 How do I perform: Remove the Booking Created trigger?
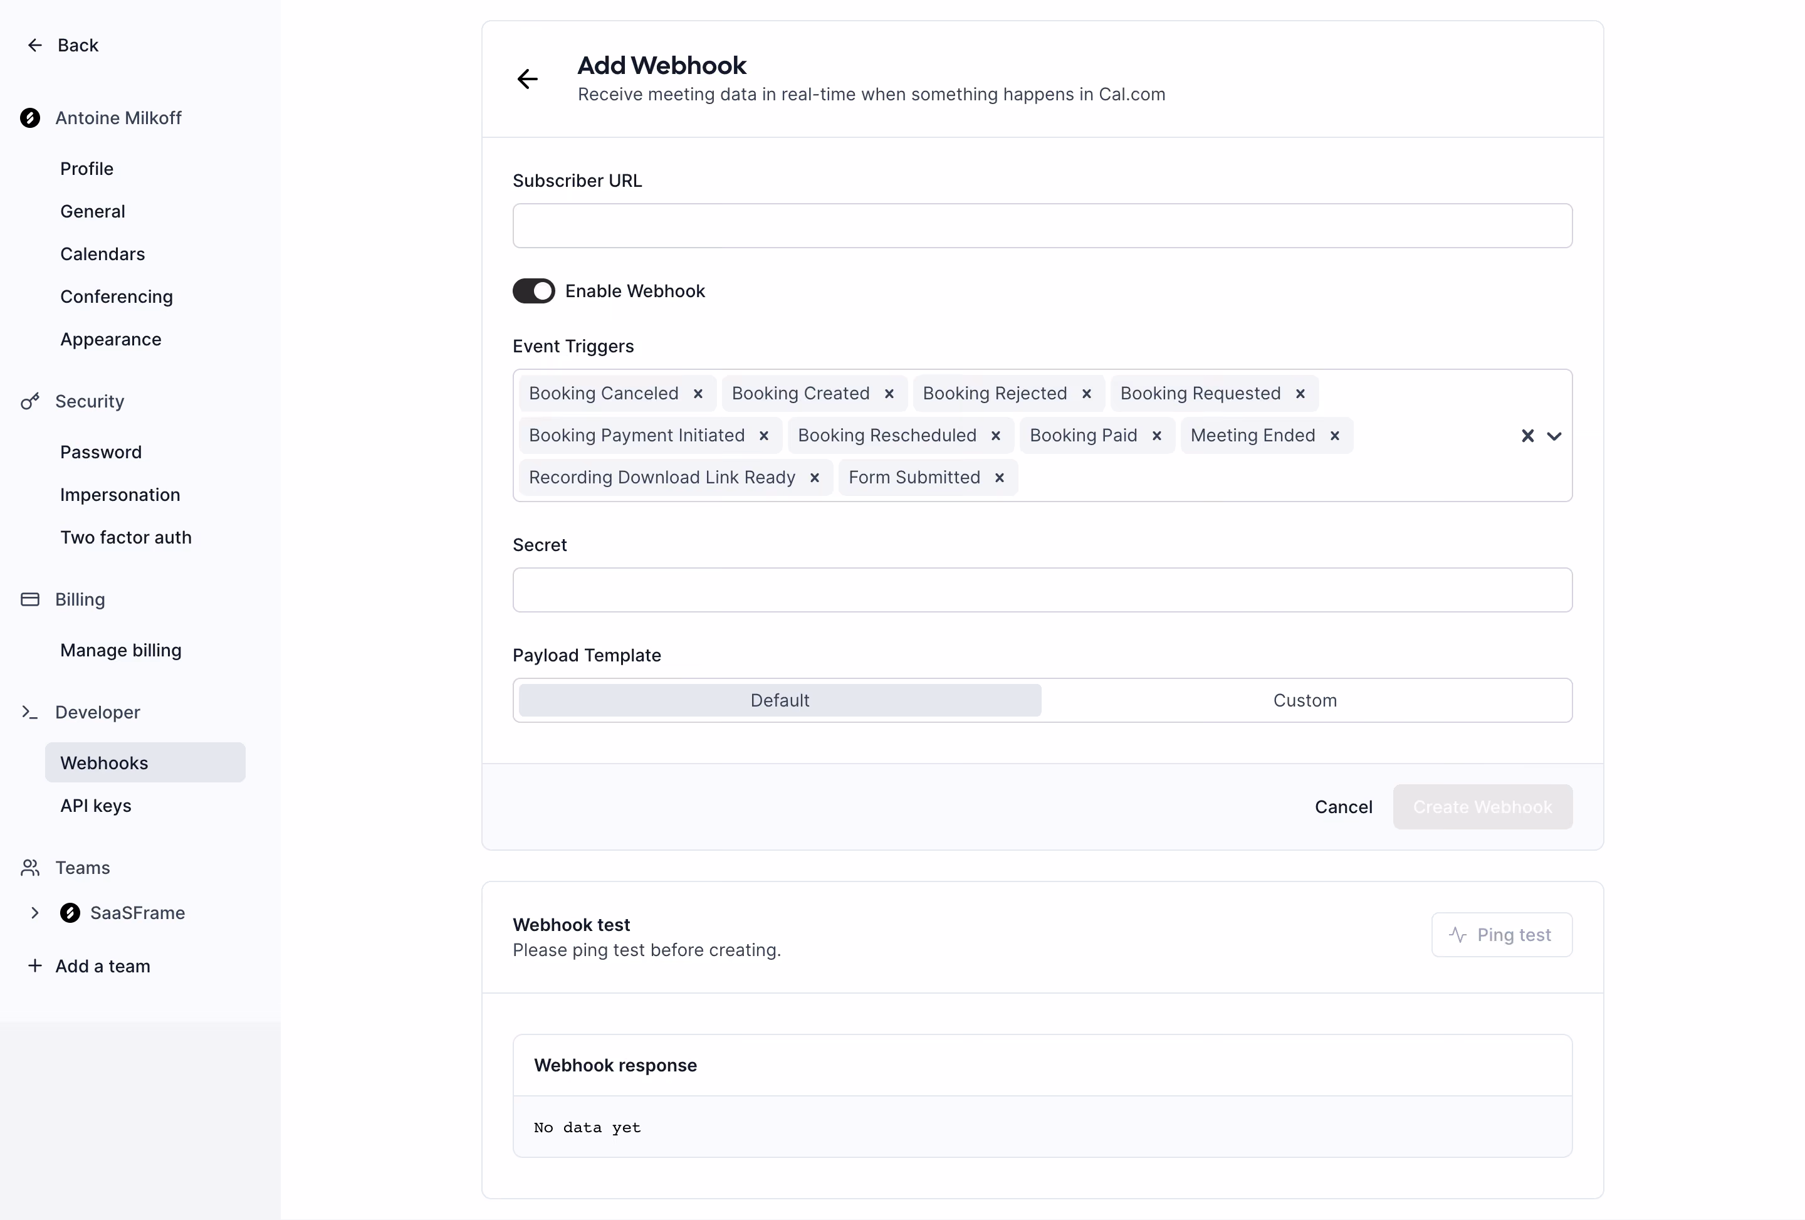[x=889, y=394]
